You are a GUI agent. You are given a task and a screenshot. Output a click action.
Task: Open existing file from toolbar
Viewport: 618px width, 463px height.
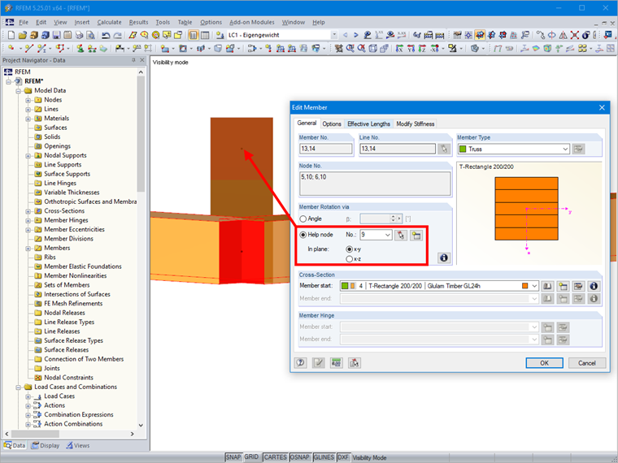(x=23, y=36)
